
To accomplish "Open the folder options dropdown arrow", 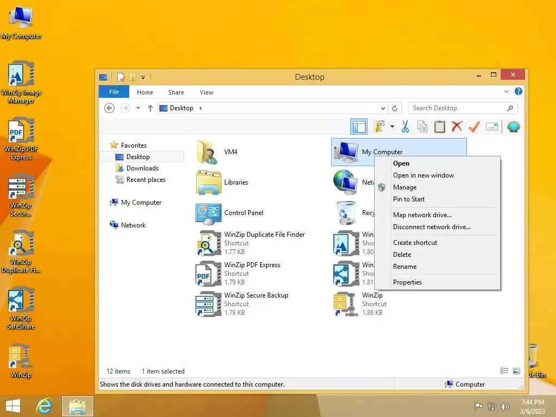I will point(392,127).
